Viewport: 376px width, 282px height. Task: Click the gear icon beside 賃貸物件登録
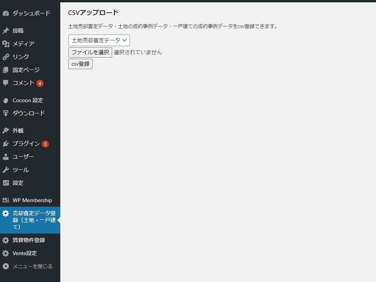[x=6, y=240]
